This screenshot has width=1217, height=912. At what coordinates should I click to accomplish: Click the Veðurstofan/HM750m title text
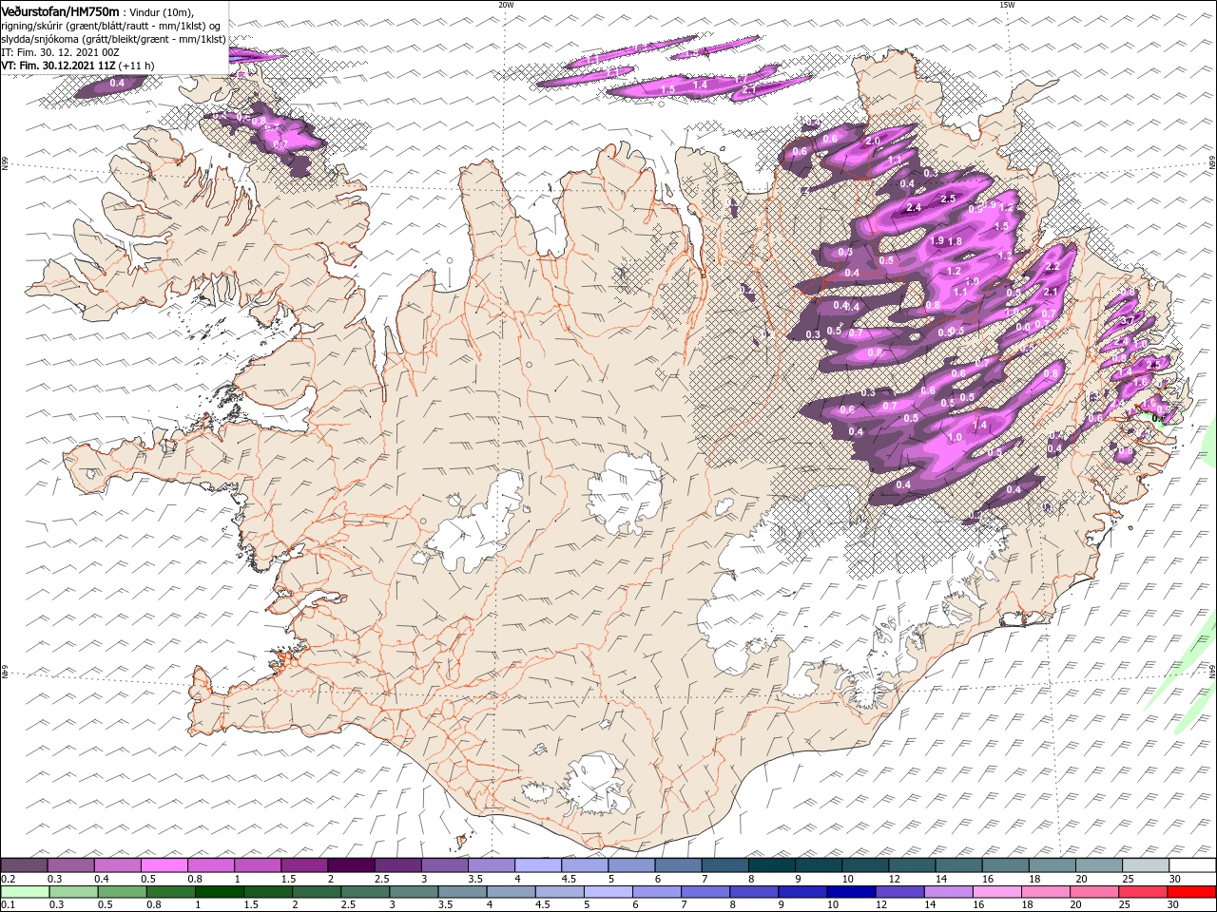[61, 11]
